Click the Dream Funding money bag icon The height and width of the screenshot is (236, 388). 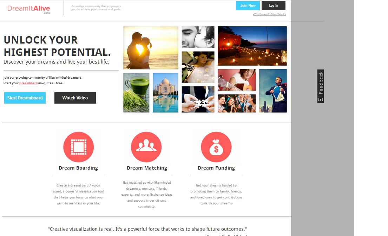[x=216, y=147]
